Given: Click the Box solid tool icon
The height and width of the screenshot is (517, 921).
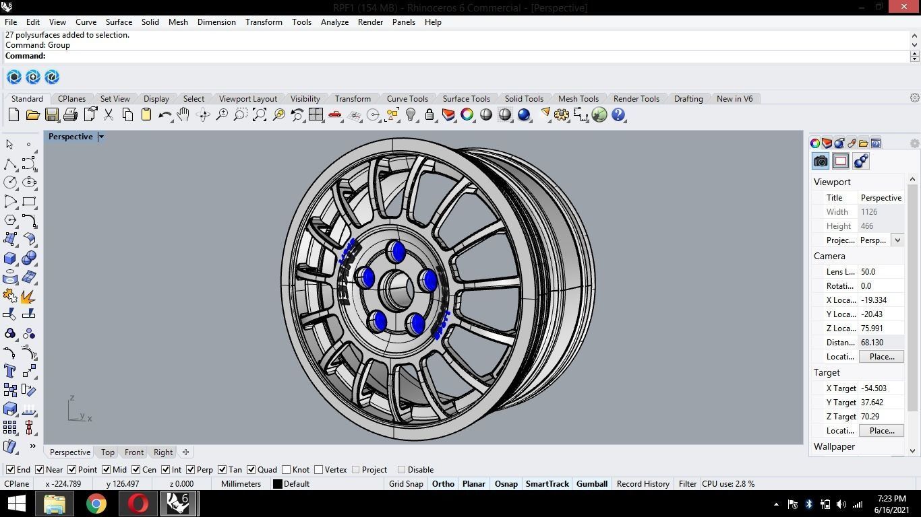Looking at the screenshot, I should [10, 258].
